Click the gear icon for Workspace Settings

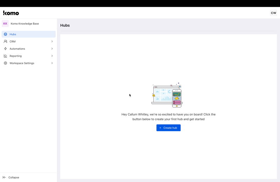[5, 63]
